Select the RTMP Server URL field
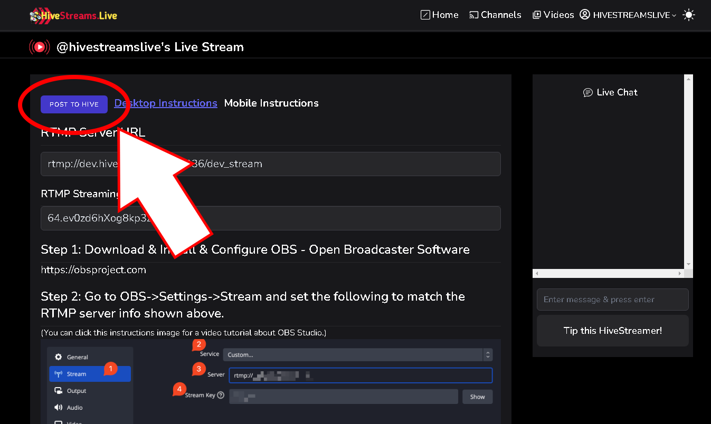711x424 pixels. [271, 164]
